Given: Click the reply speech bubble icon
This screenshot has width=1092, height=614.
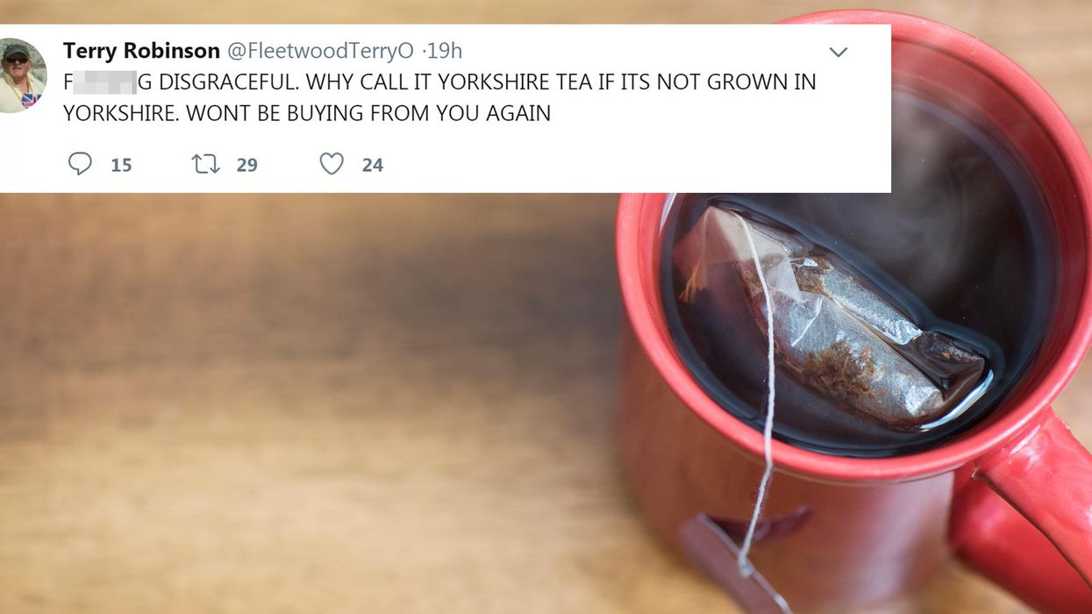Looking at the screenshot, I should (80, 164).
